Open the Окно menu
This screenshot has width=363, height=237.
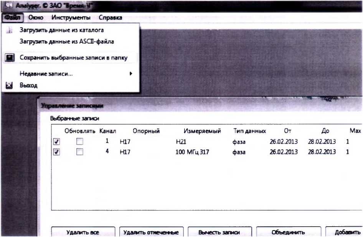pos(36,17)
